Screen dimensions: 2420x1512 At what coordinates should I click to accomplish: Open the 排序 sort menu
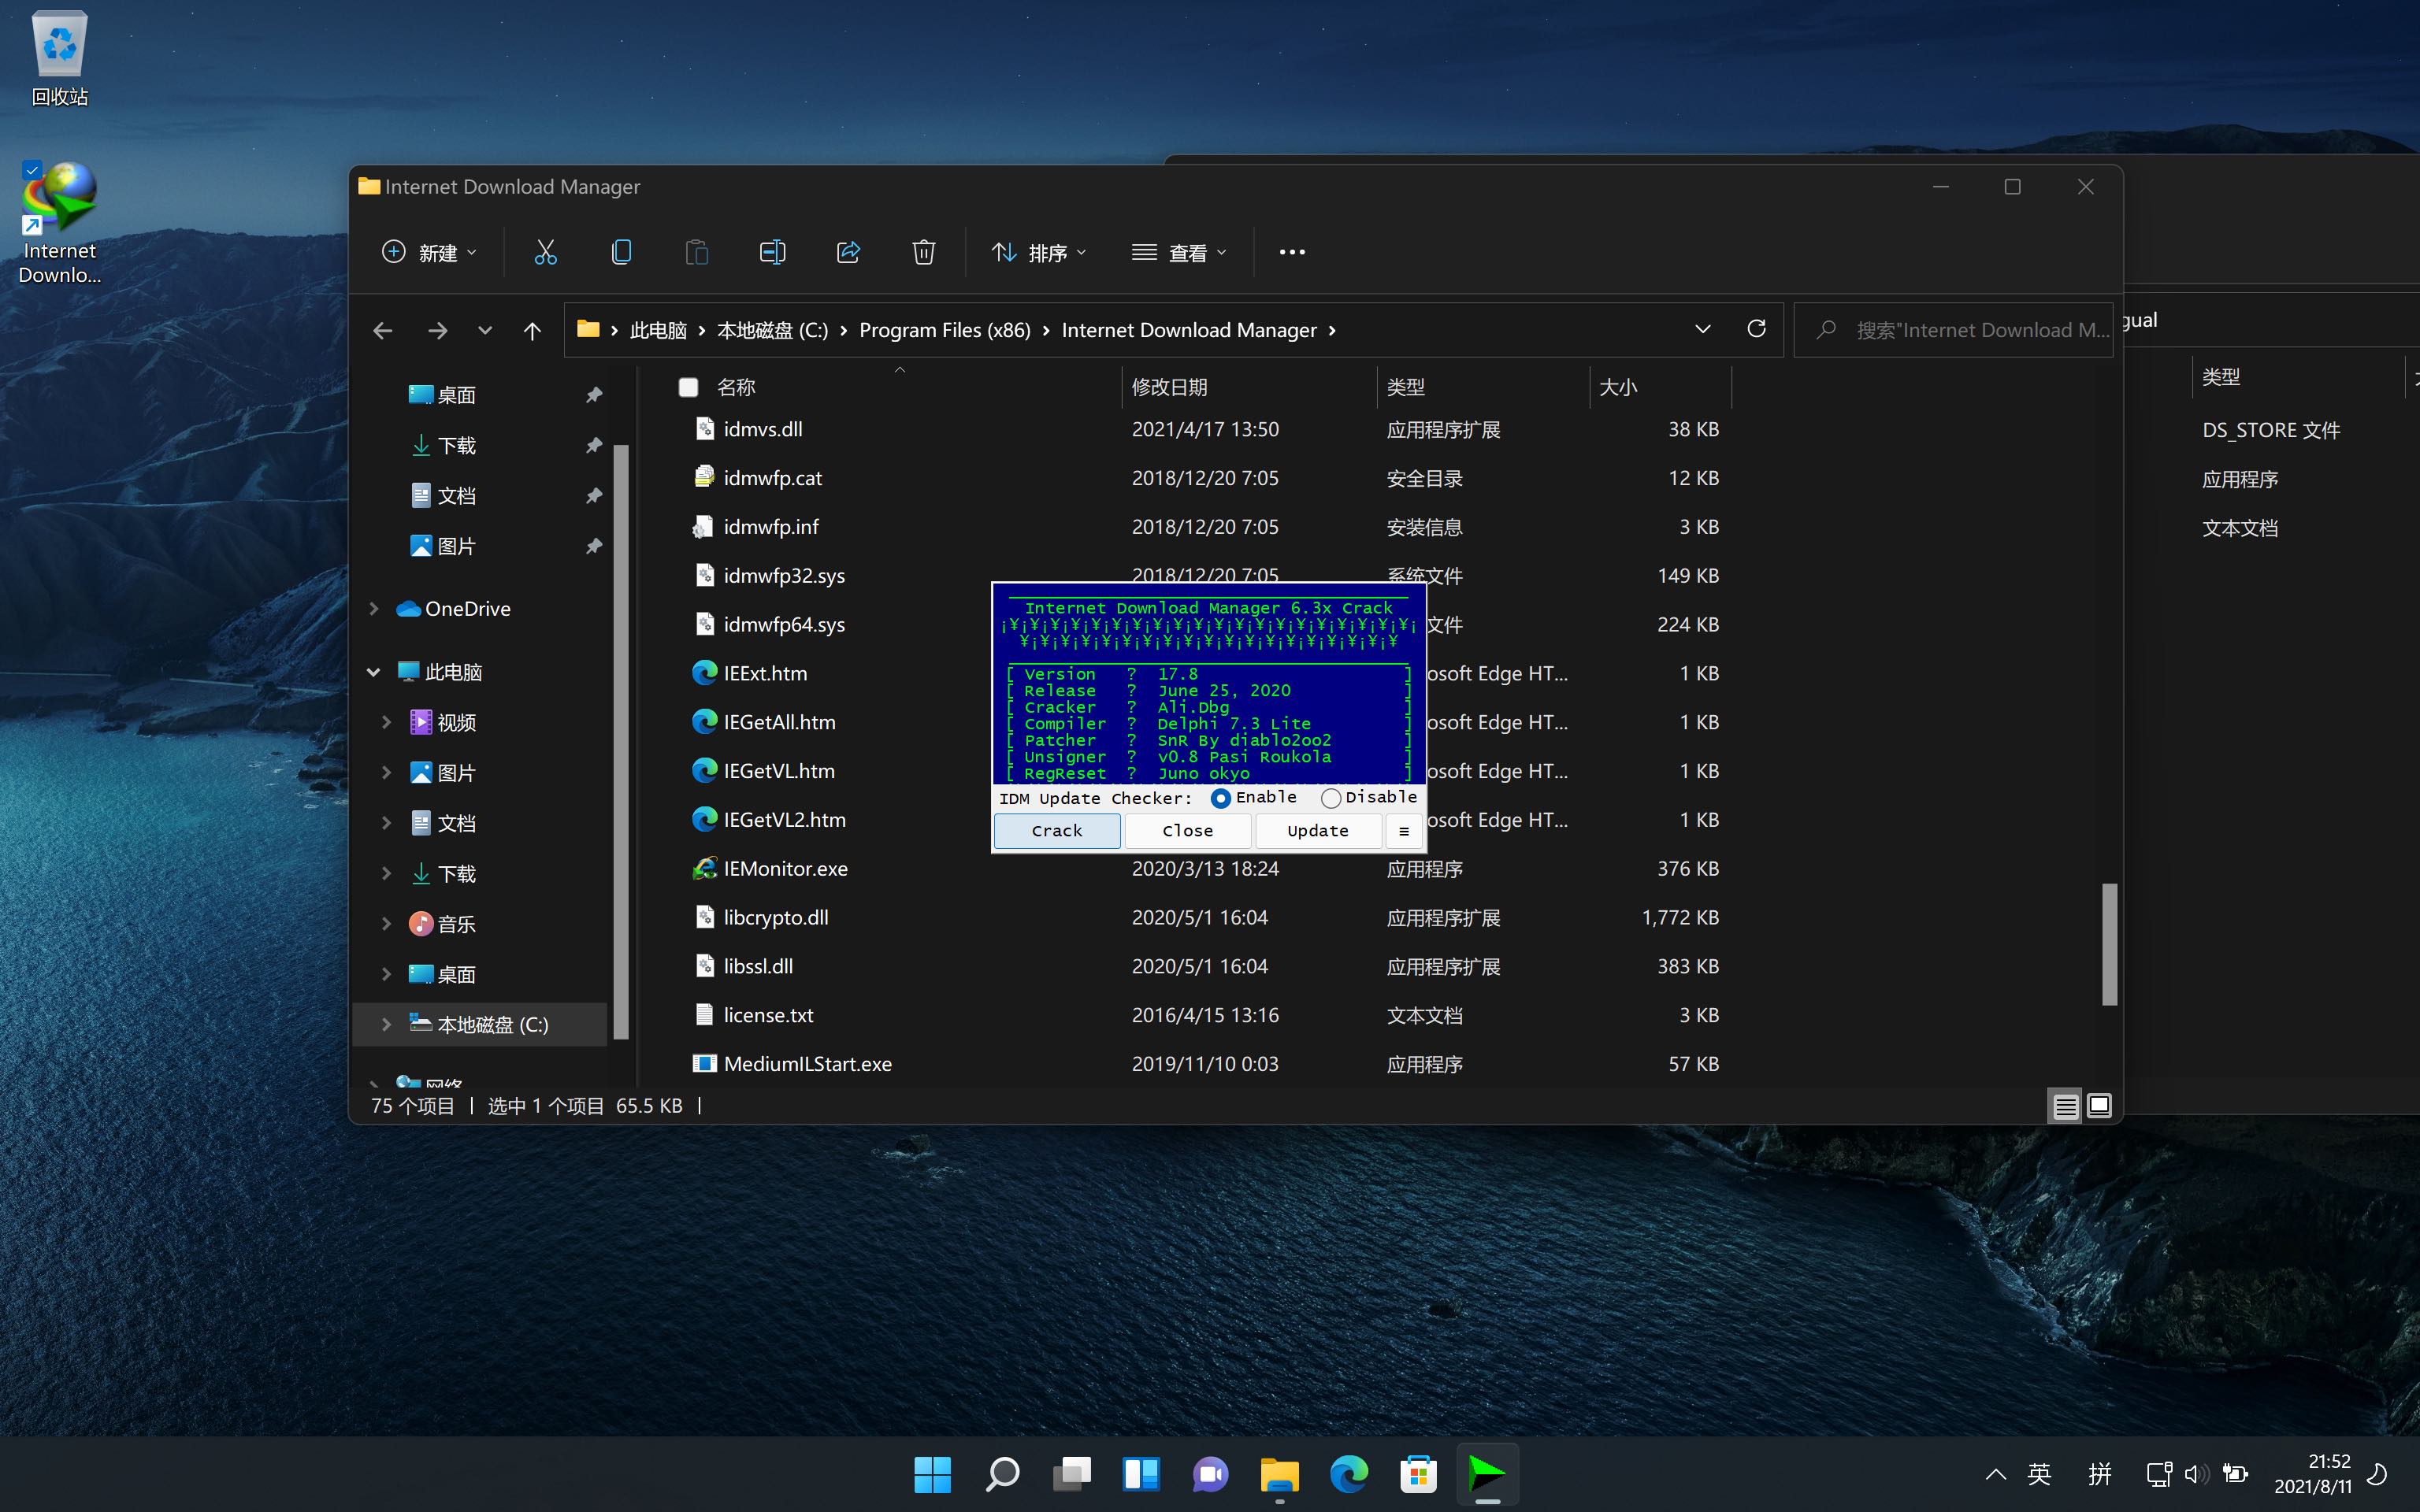coord(1038,252)
